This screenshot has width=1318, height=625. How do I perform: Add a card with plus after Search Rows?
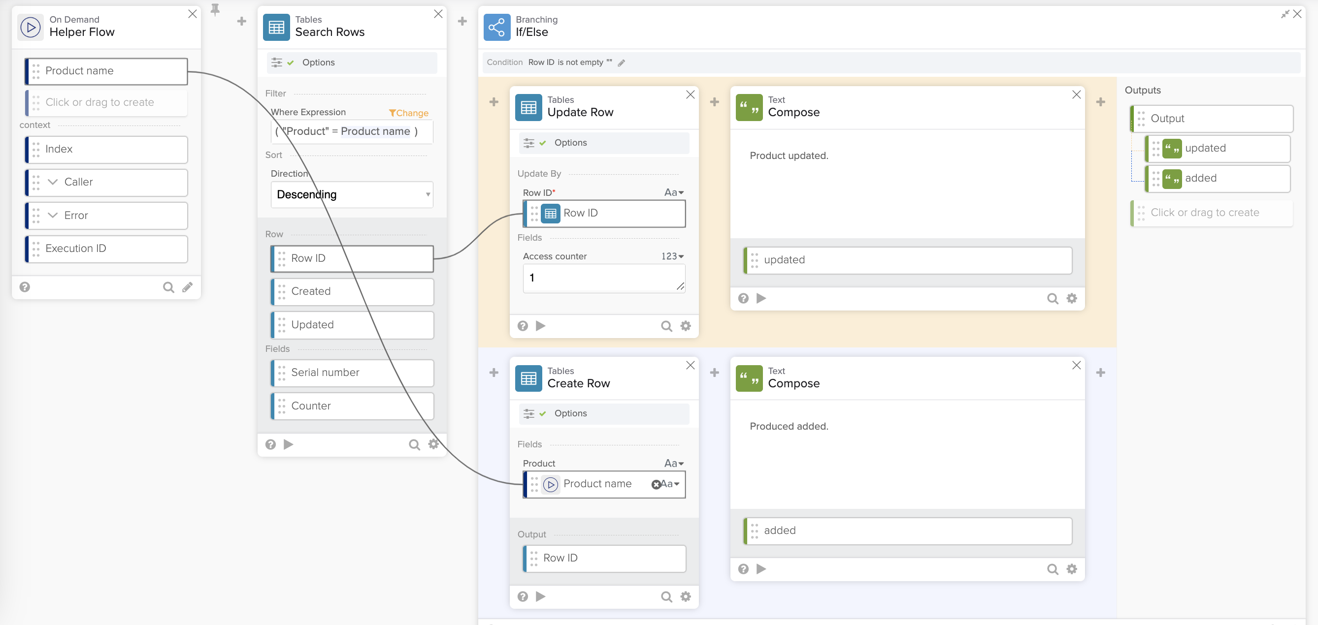462,22
